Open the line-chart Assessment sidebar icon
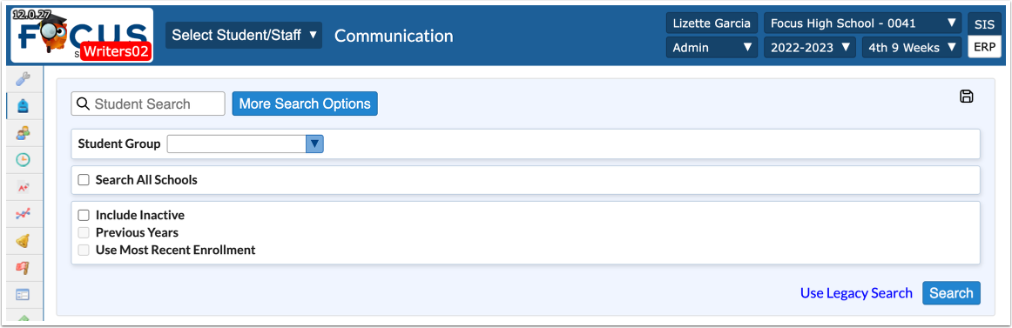Screen dimensions: 1012x328 point(23,214)
